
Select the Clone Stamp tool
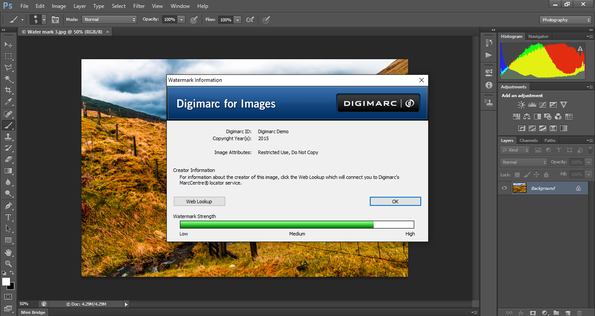8,137
